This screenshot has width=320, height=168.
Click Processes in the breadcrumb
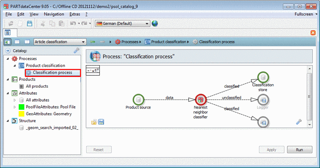coord(130,42)
